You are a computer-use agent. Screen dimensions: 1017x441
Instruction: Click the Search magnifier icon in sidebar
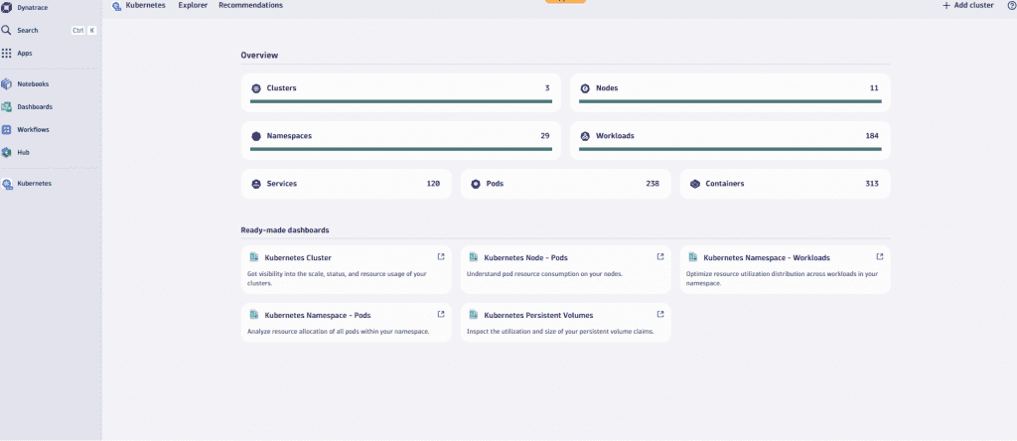point(7,30)
